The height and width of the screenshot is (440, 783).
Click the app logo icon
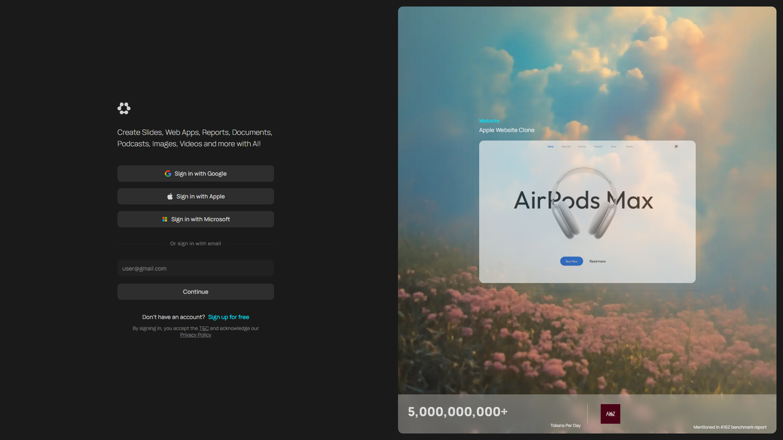(x=124, y=108)
